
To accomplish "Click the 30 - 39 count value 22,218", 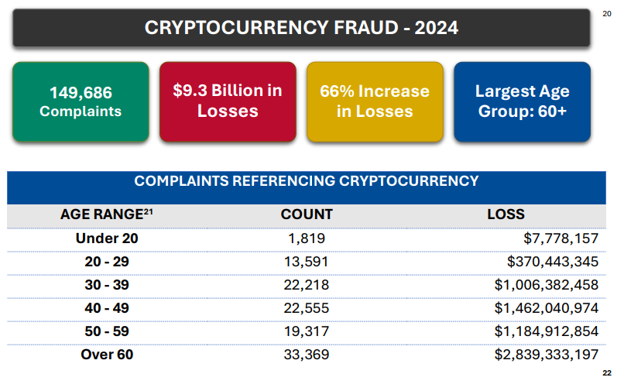I will (x=307, y=285).
